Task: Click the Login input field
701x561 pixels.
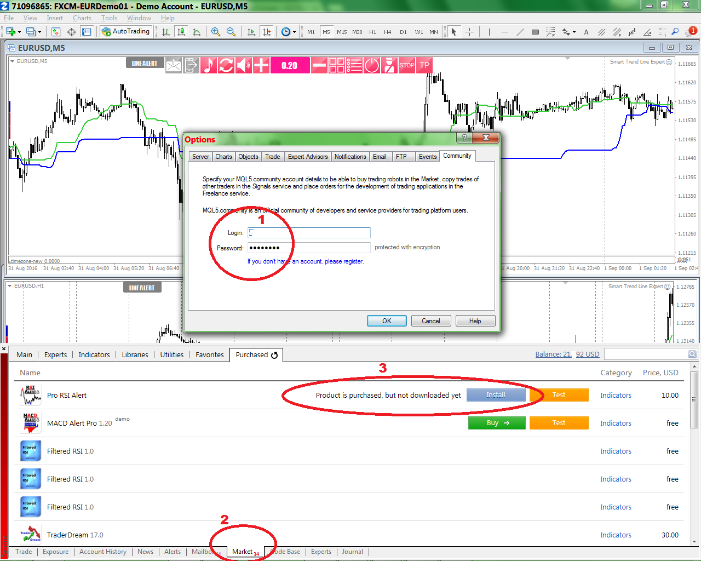Action: pyautogui.click(x=309, y=233)
